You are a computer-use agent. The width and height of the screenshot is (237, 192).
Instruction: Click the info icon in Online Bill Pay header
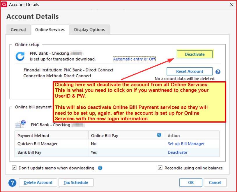coord(159,135)
